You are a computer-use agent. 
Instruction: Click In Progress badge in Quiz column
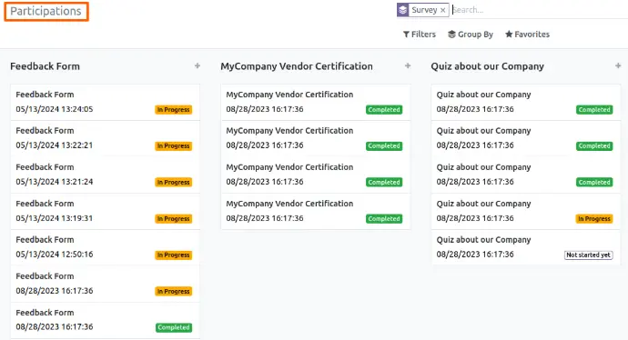(594, 219)
